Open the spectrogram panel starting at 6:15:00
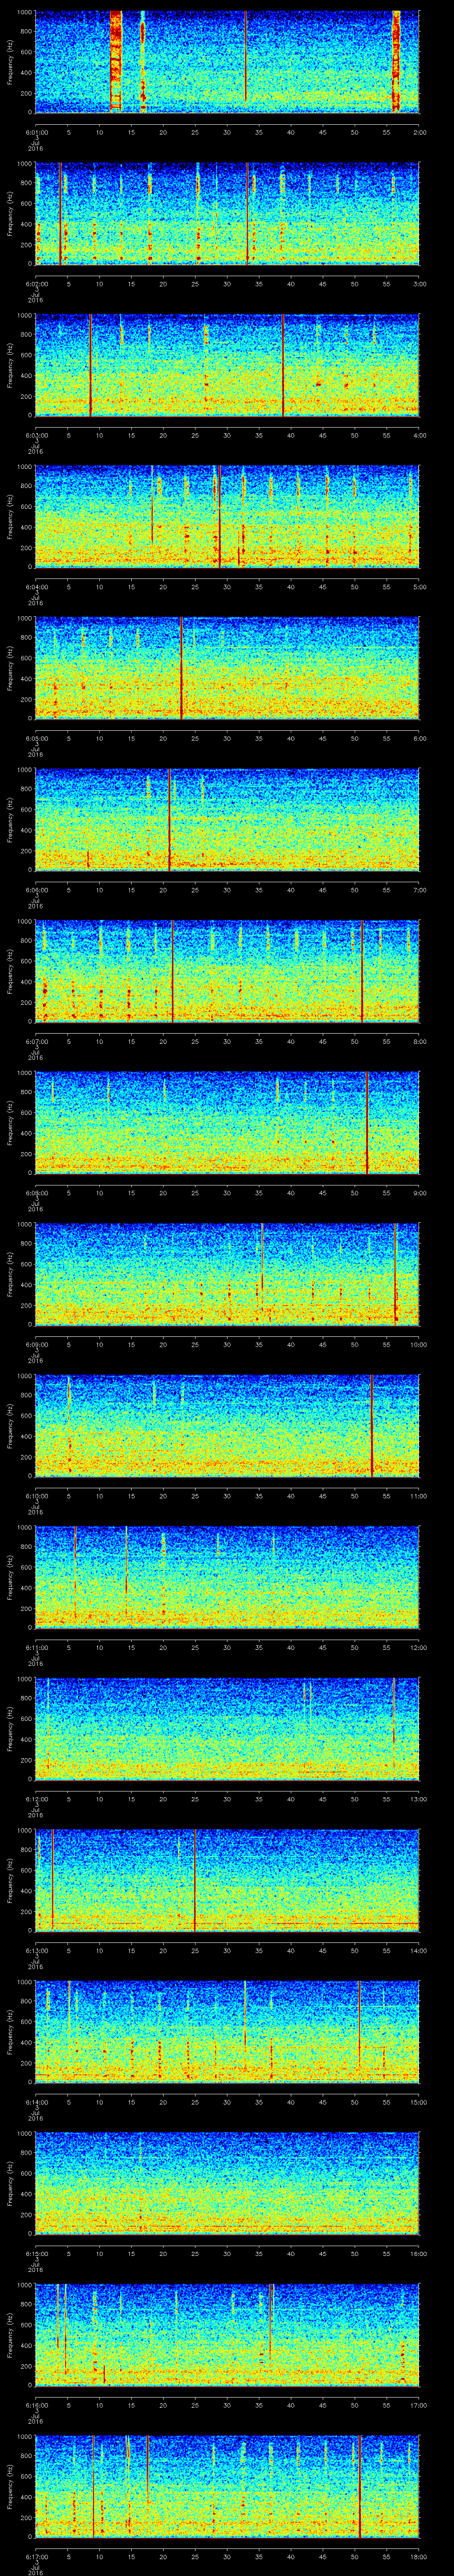Screen dimensions: 454x2576 227,2183
